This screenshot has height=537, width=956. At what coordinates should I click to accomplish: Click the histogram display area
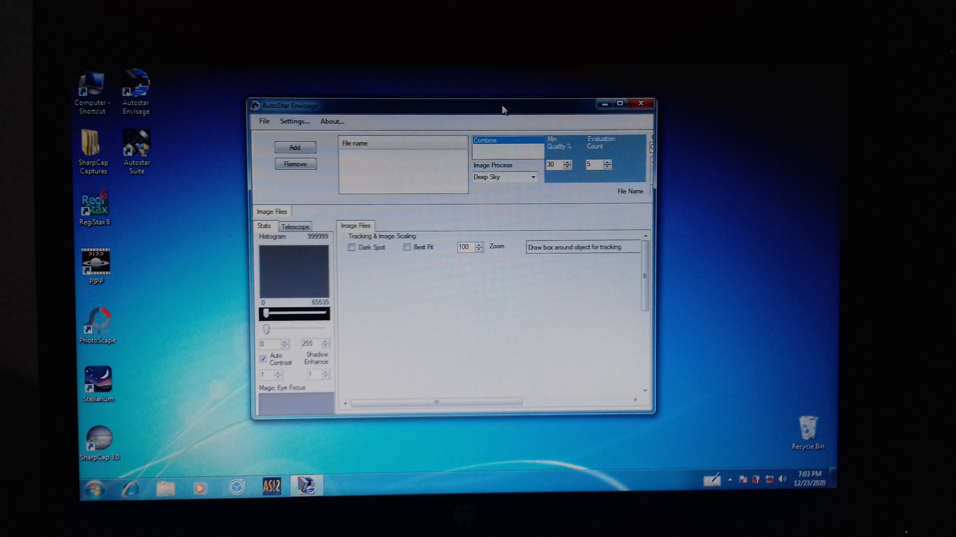294,271
